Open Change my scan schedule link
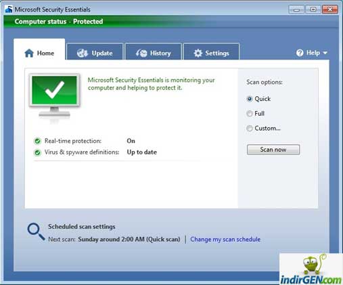The width and height of the screenshot is (343, 285). click(x=225, y=240)
